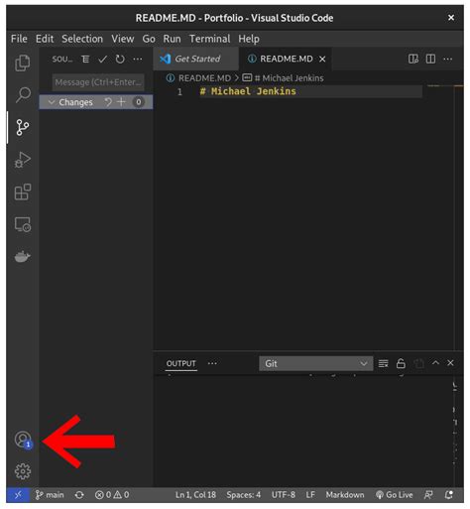Close the output panel
Image resolution: width=470 pixels, height=509 pixels.
tap(450, 363)
